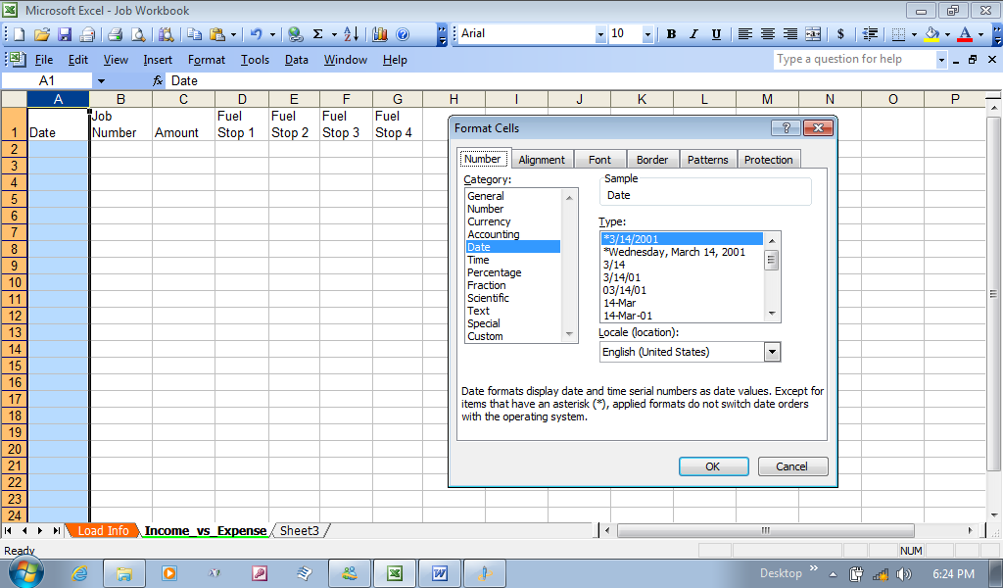Click the Merge and Center icon
The width and height of the screenshot is (1003, 588).
pyautogui.click(x=812, y=34)
